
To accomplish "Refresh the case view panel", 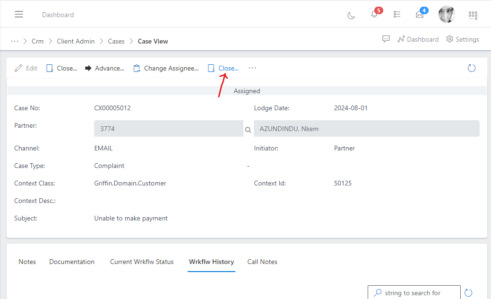I will coord(471,68).
